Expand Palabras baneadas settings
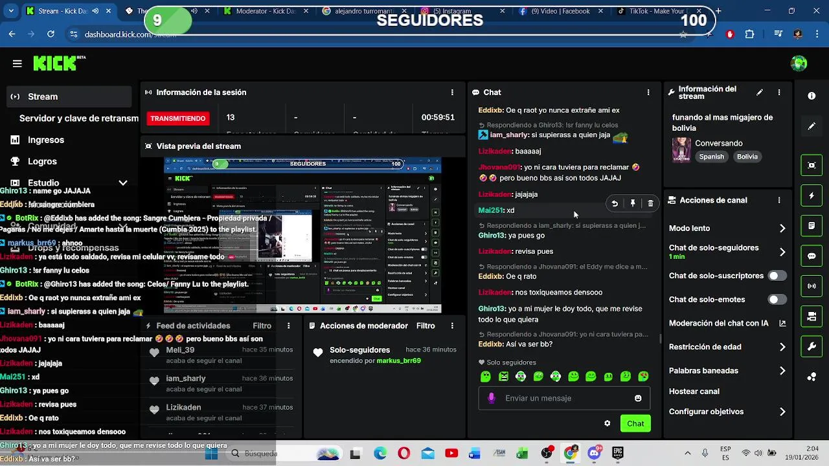The image size is (829, 466). (782, 371)
